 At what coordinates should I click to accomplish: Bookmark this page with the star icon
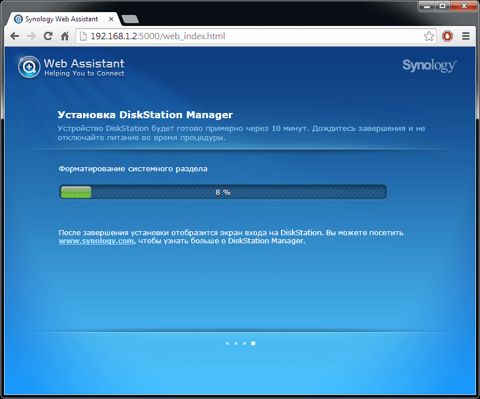429,36
